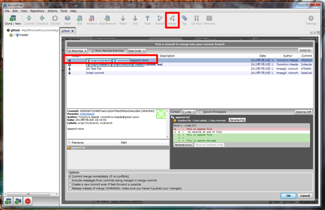
Task: Click the Date column header
Action: click(263, 56)
